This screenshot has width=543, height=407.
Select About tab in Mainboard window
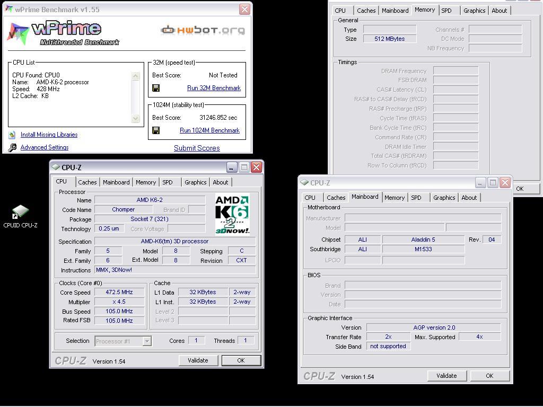pyautogui.click(x=469, y=198)
